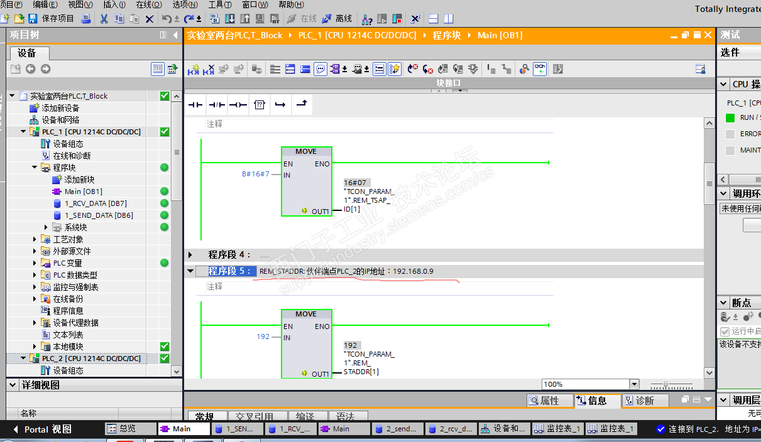Click 添加新设备 in project tree
Screen dimensions: 761x442
pos(60,108)
